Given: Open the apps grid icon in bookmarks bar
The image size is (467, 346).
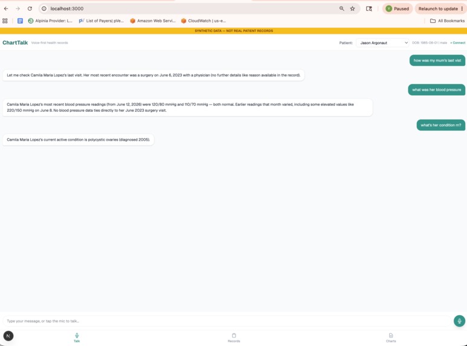Looking at the screenshot, I should [x=5, y=21].
